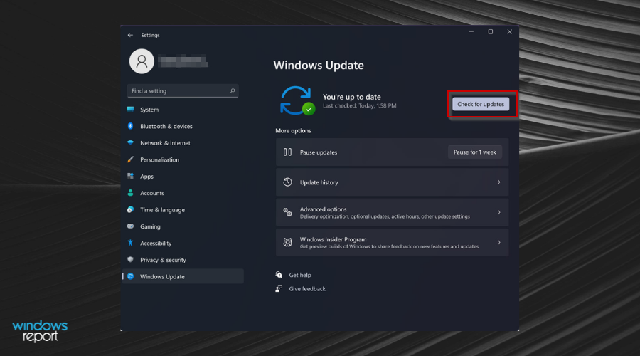Click the Accessibility figure icon
640x356 pixels.
pyautogui.click(x=131, y=243)
